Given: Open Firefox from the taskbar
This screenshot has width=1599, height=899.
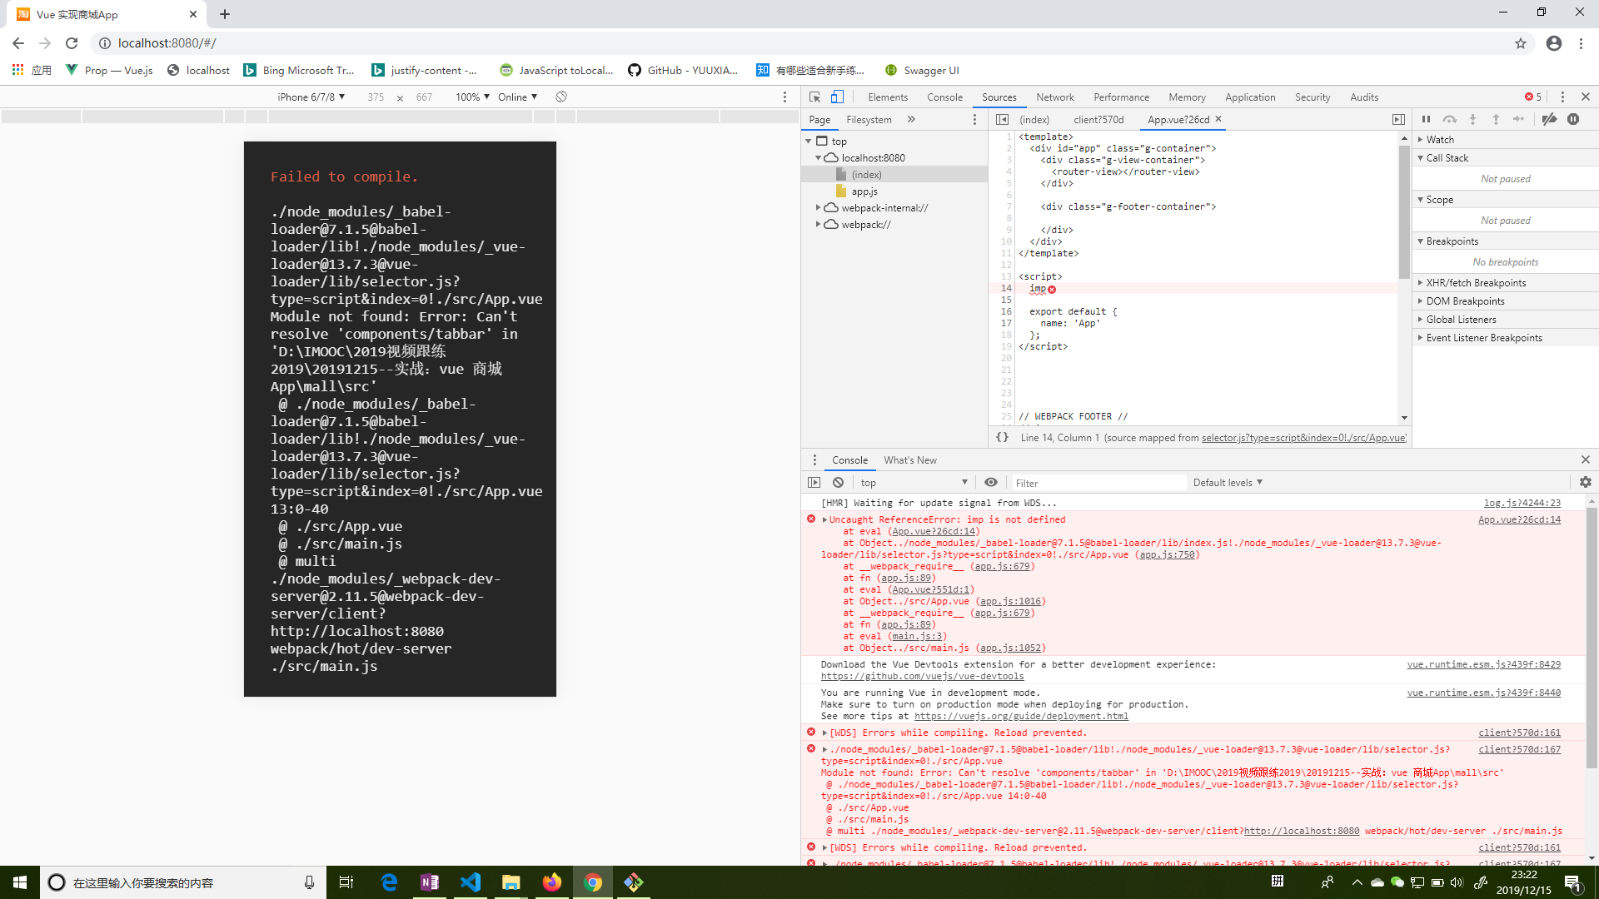Looking at the screenshot, I should [552, 882].
